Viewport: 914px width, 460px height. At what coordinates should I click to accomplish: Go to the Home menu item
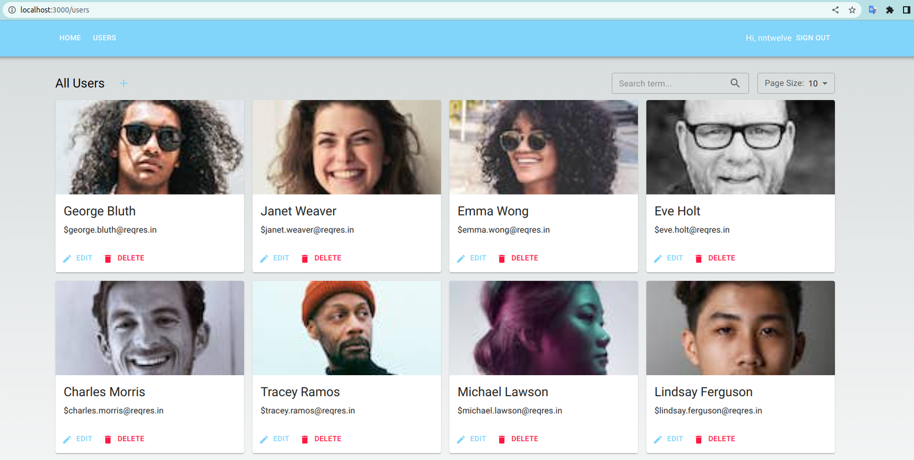(x=70, y=38)
